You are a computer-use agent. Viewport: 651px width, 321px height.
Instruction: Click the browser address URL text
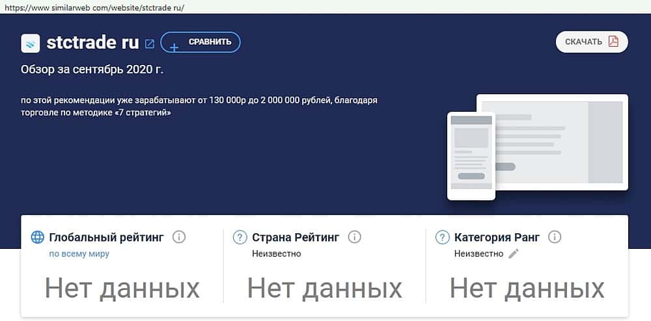point(94,8)
